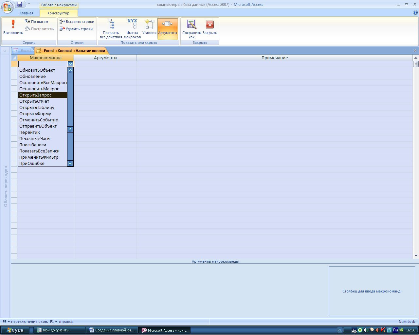419x335 pixels.
Task: Click the Аргументы column header
Action: (x=105, y=58)
